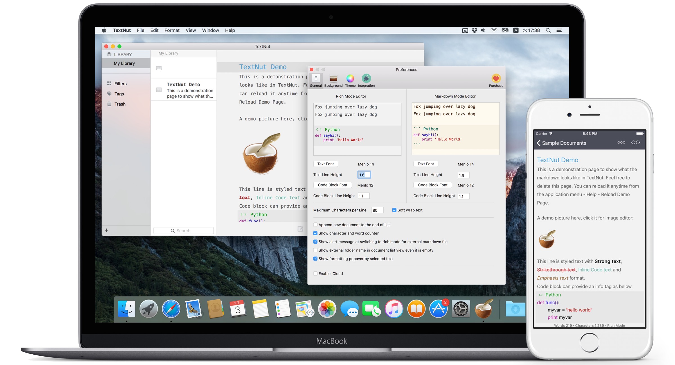The height and width of the screenshot is (365, 675).
Task: Tap the glasses reading mode icon
Action: (635, 143)
